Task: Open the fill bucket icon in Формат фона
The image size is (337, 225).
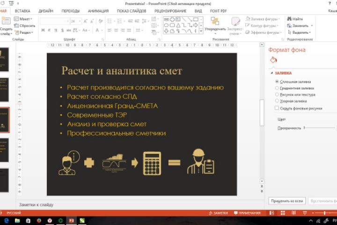Action: point(273,60)
